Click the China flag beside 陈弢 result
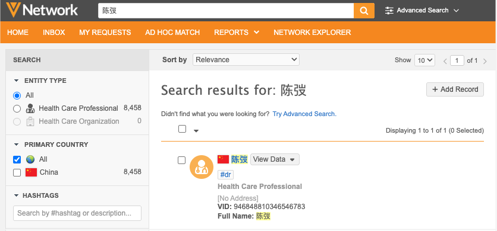 (223, 159)
